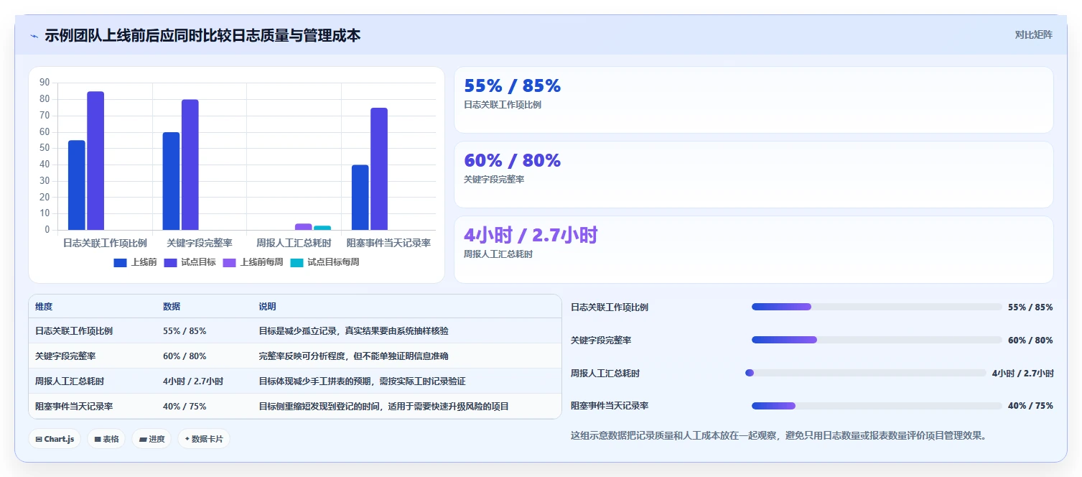The width and height of the screenshot is (1082, 477).
Task: Click the 周报人工汇总耗时 table row name
Action: [x=70, y=381]
